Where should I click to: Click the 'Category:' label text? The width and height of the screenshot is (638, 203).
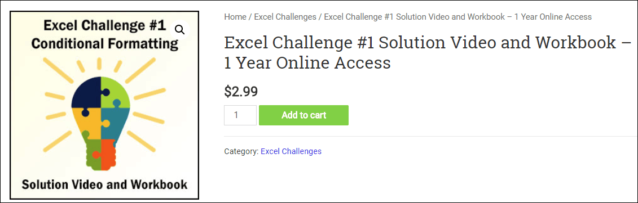(241, 151)
